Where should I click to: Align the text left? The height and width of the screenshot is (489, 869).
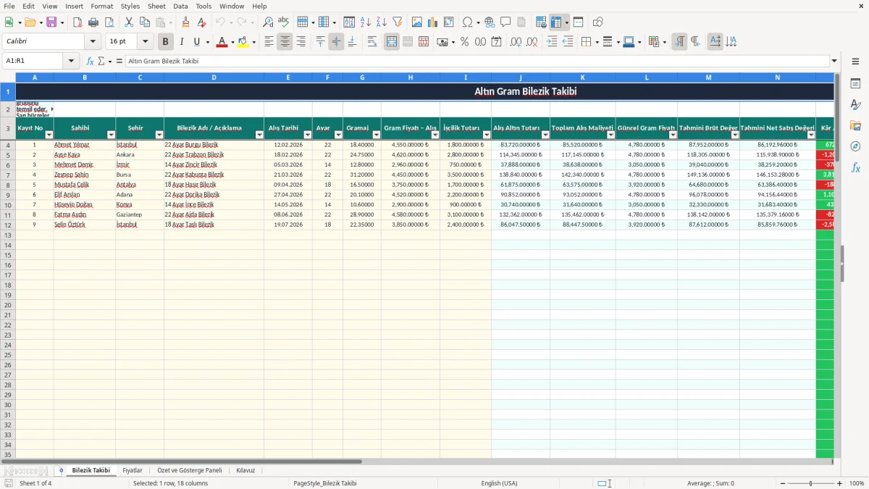[269, 42]
